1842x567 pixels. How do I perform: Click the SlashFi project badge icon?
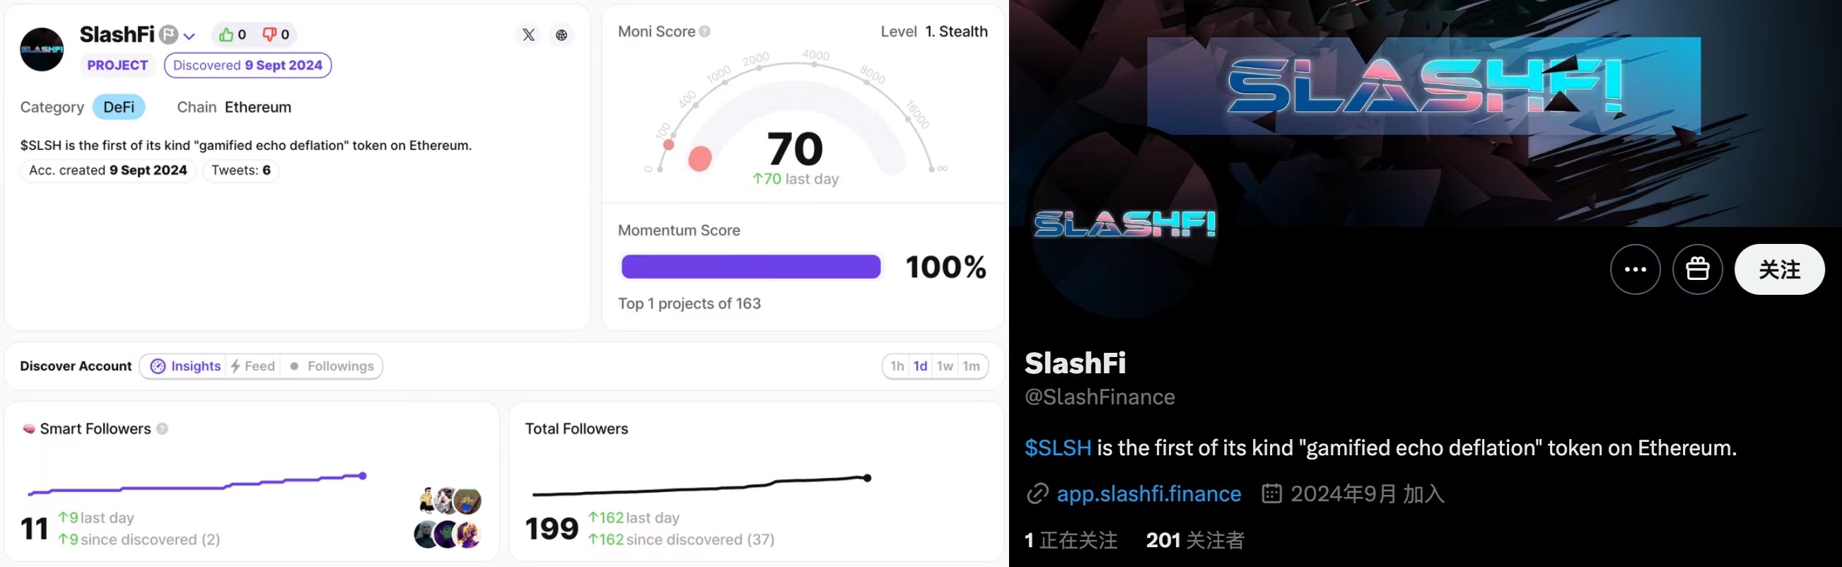168,35
